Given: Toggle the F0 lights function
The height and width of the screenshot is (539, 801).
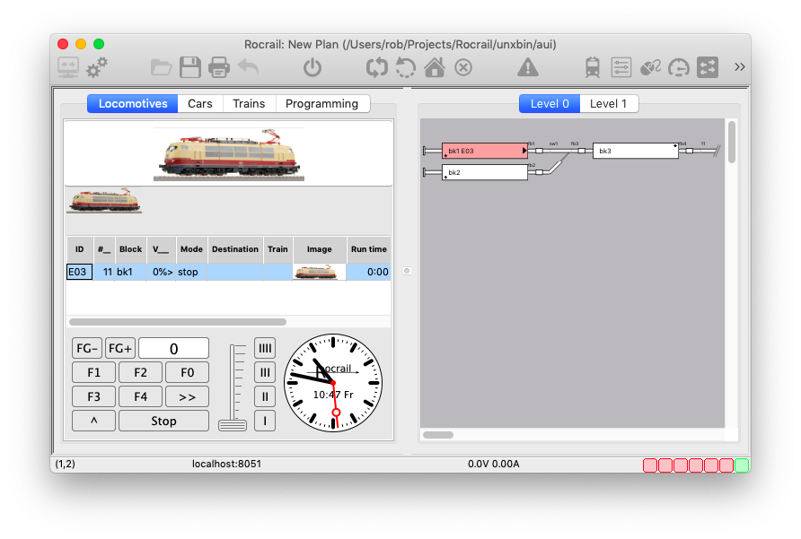Looking at the screenshot, I should coord(187,372).
